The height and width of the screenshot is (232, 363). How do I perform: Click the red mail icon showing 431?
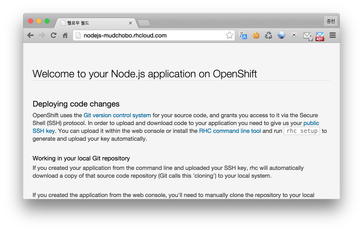tap(320, 36)
